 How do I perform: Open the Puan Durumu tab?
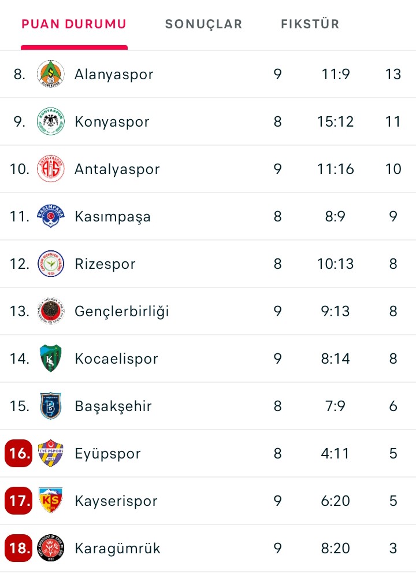74,24
